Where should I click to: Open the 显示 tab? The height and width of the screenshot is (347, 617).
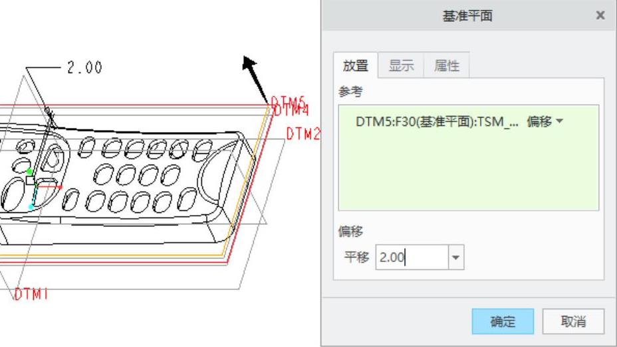pos(401,65)
